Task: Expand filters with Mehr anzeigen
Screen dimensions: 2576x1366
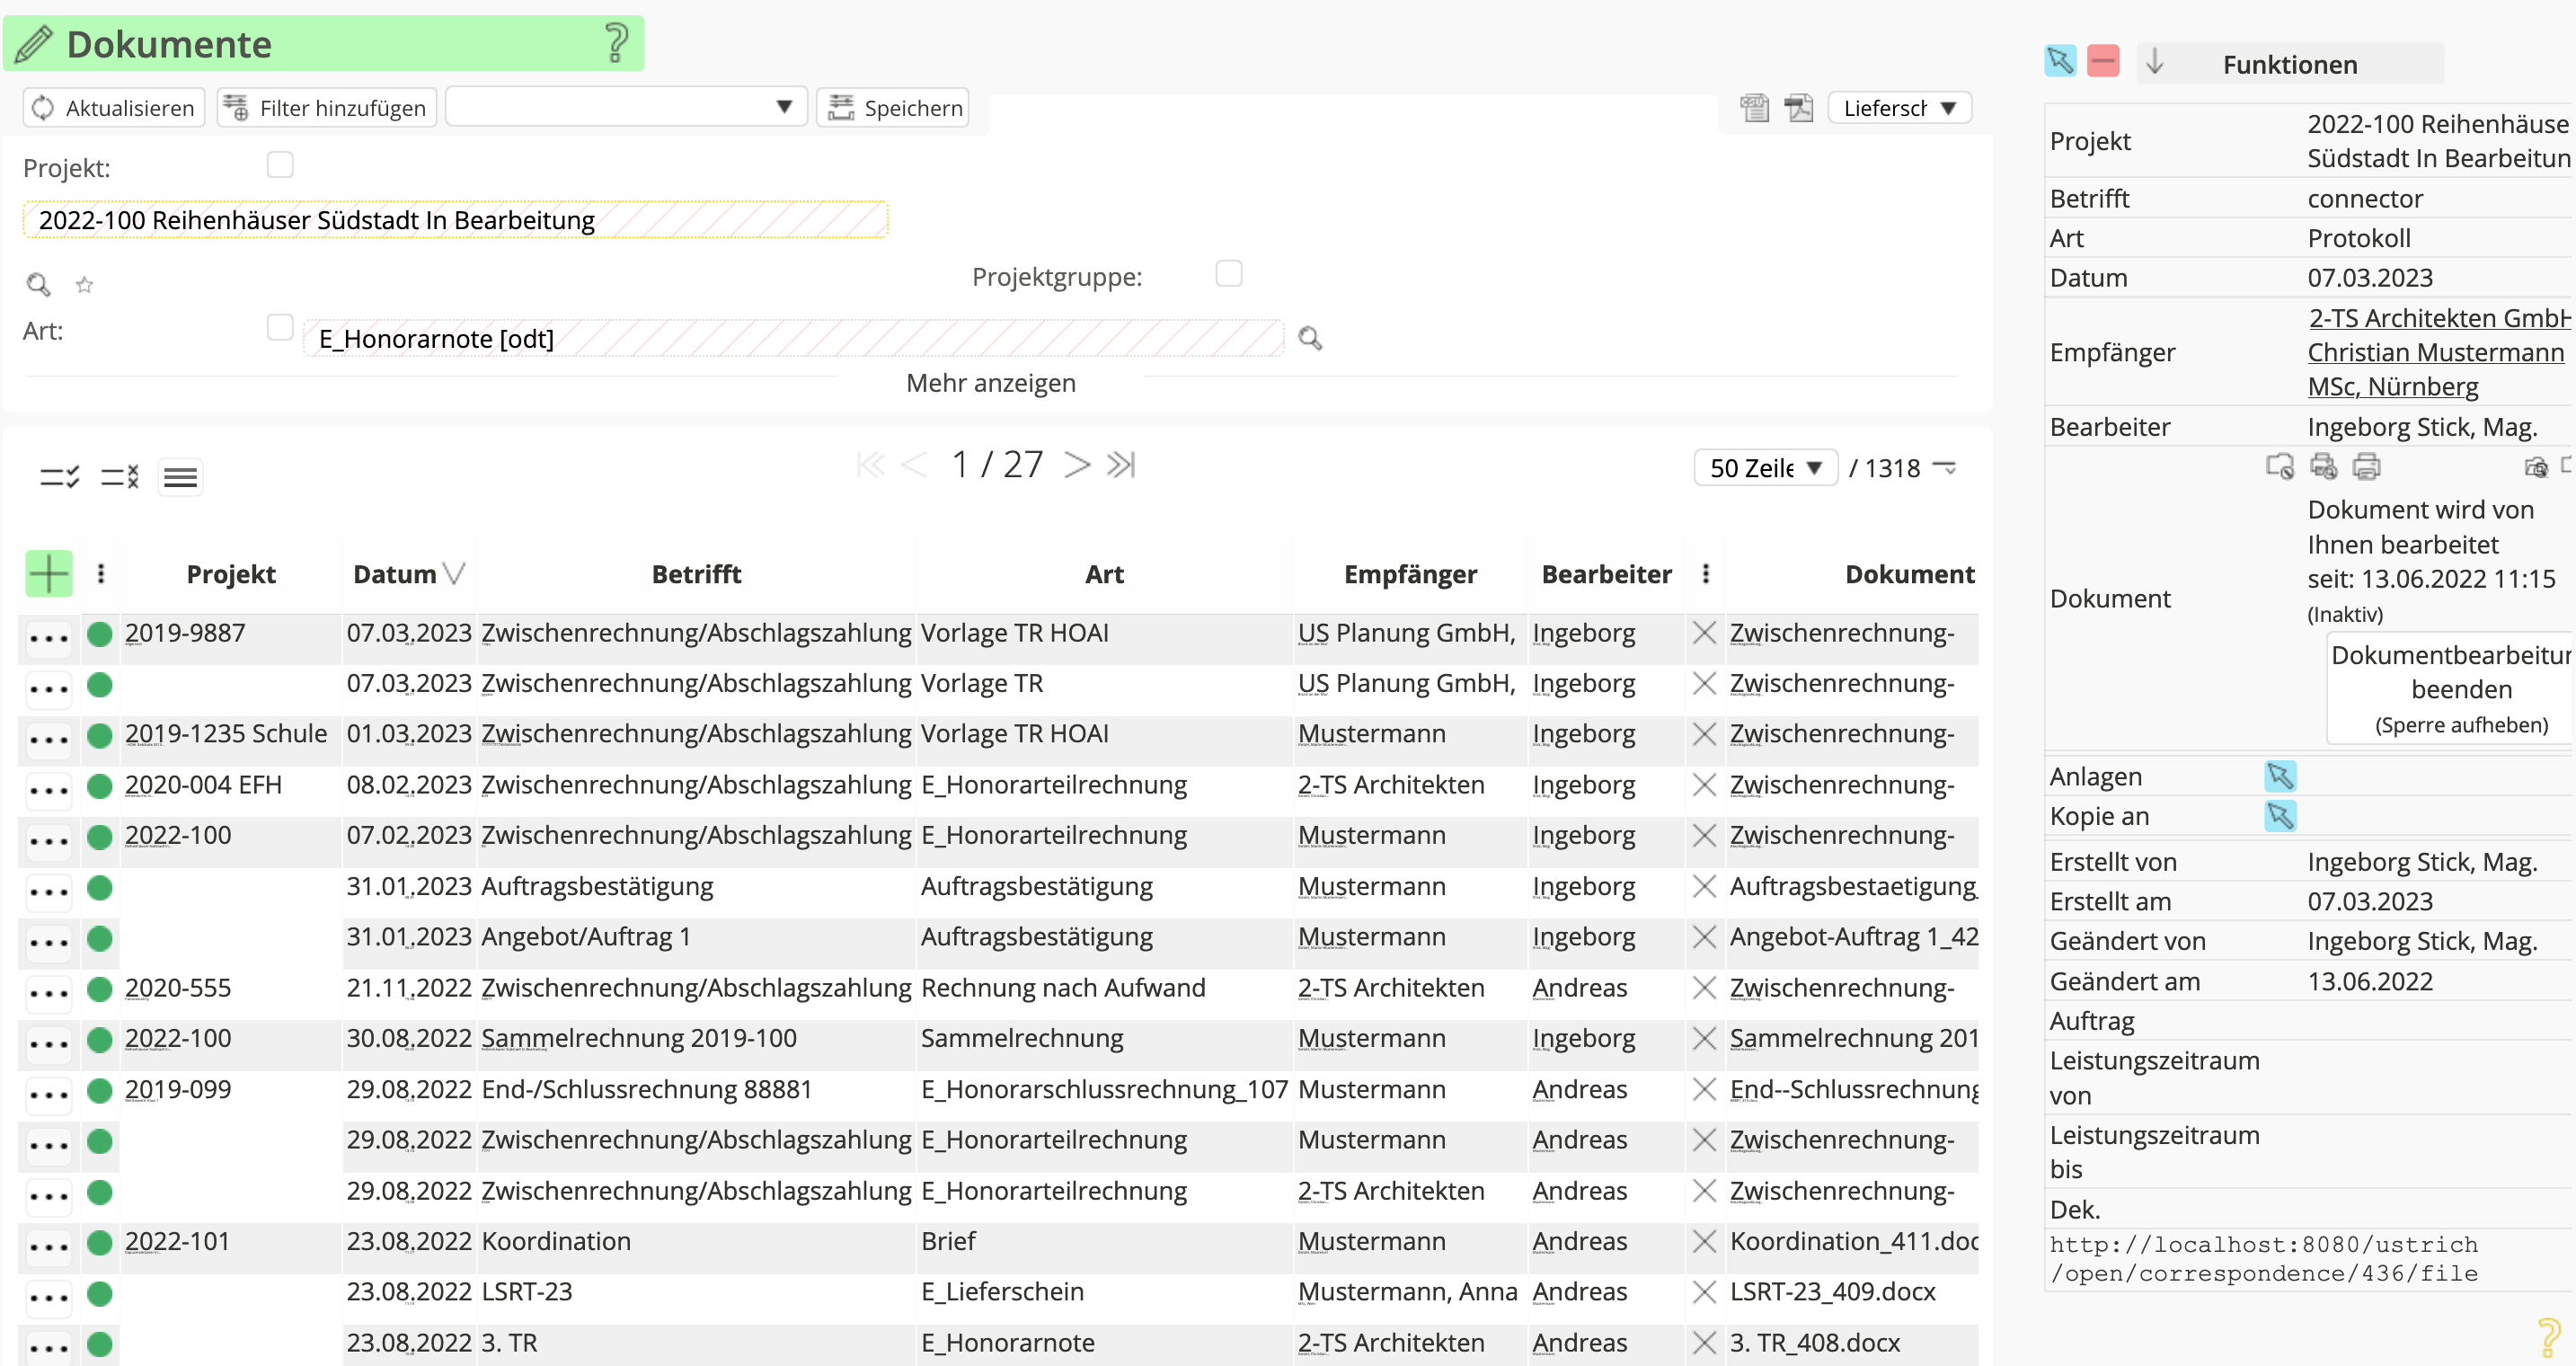Action: point(990,383)
